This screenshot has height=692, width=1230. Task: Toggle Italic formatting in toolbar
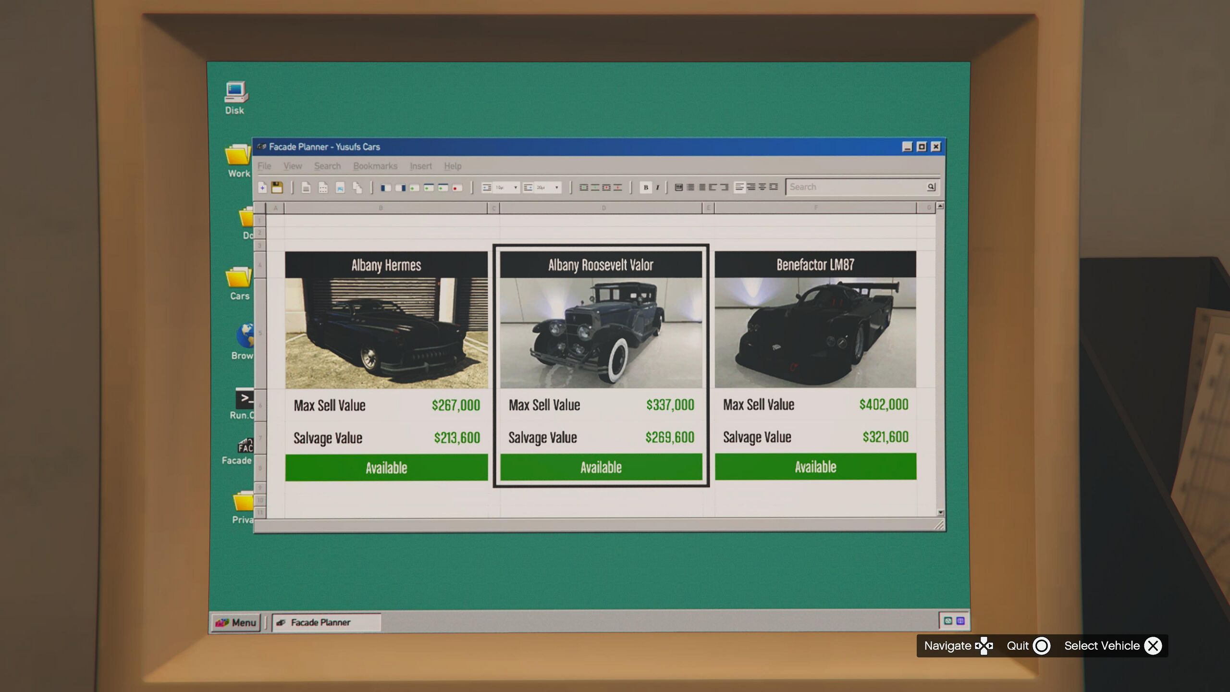pyautogui.click(x=657, y=187)
